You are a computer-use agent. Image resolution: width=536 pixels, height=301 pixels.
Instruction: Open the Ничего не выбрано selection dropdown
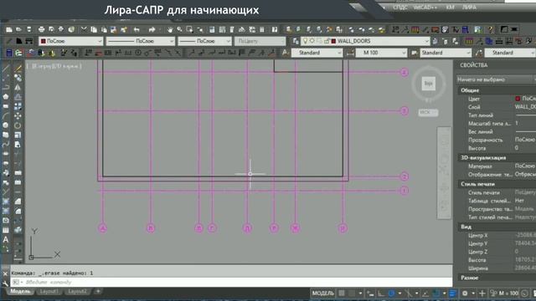coord(496,79)
